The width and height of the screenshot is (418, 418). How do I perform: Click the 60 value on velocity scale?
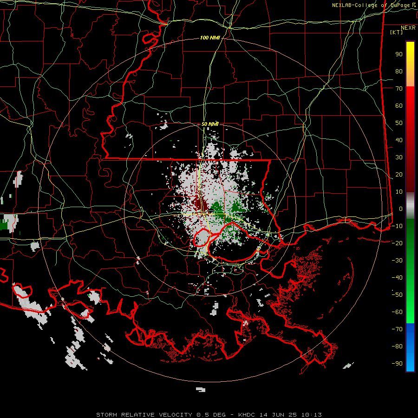pos(399,105)
